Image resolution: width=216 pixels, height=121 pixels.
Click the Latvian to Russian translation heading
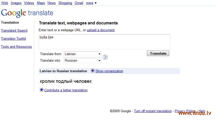tap(63, 71)
